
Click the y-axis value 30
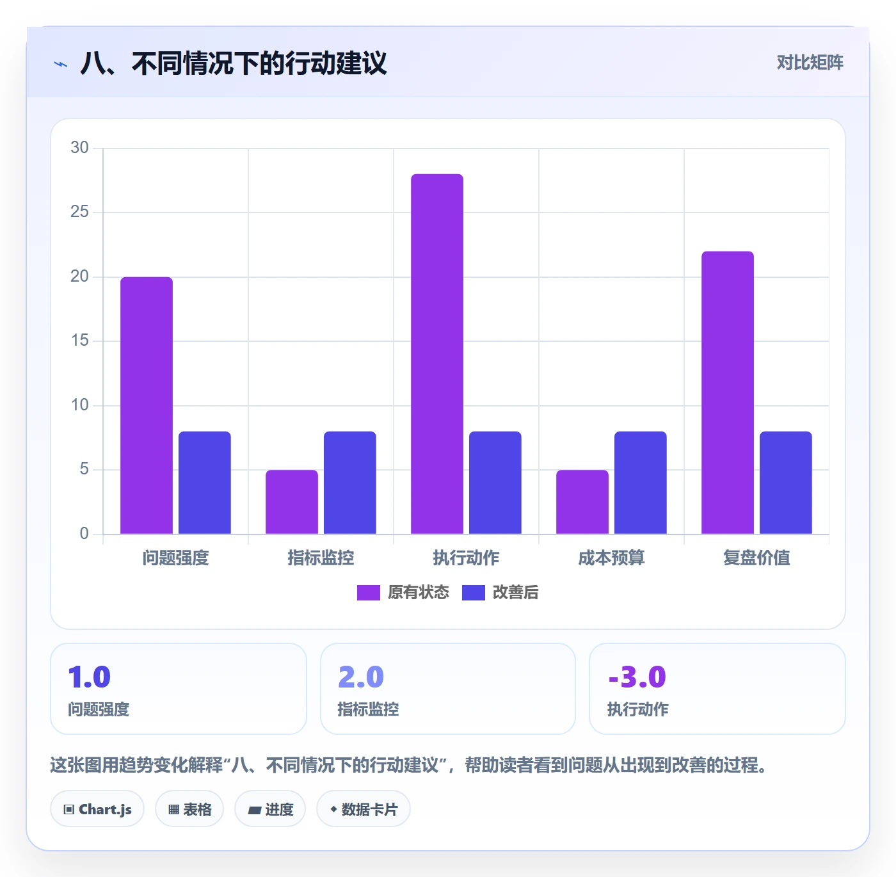pyautogui.click(x=79, y=148)
